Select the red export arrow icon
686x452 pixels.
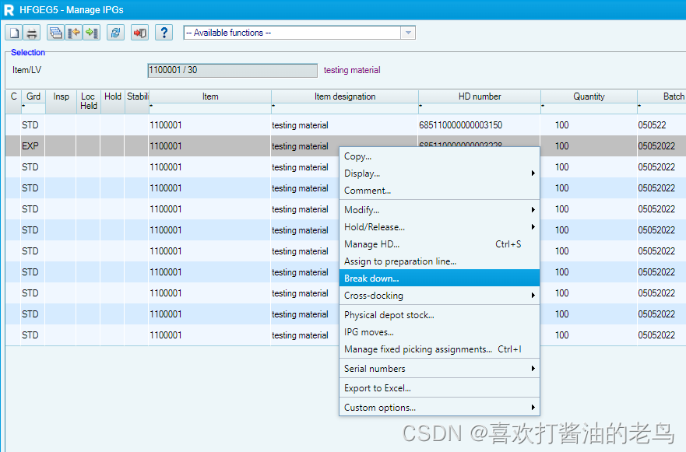72,33
